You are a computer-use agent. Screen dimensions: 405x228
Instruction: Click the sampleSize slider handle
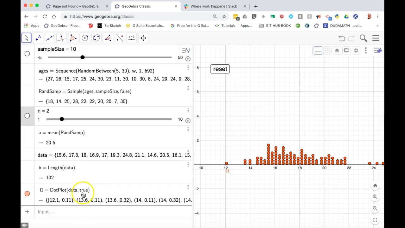[83, 57]
